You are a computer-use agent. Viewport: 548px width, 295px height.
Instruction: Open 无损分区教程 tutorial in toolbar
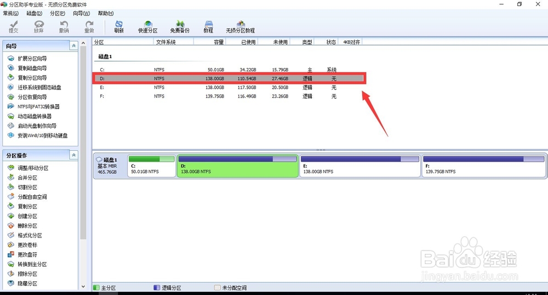(x=241, y=26)
